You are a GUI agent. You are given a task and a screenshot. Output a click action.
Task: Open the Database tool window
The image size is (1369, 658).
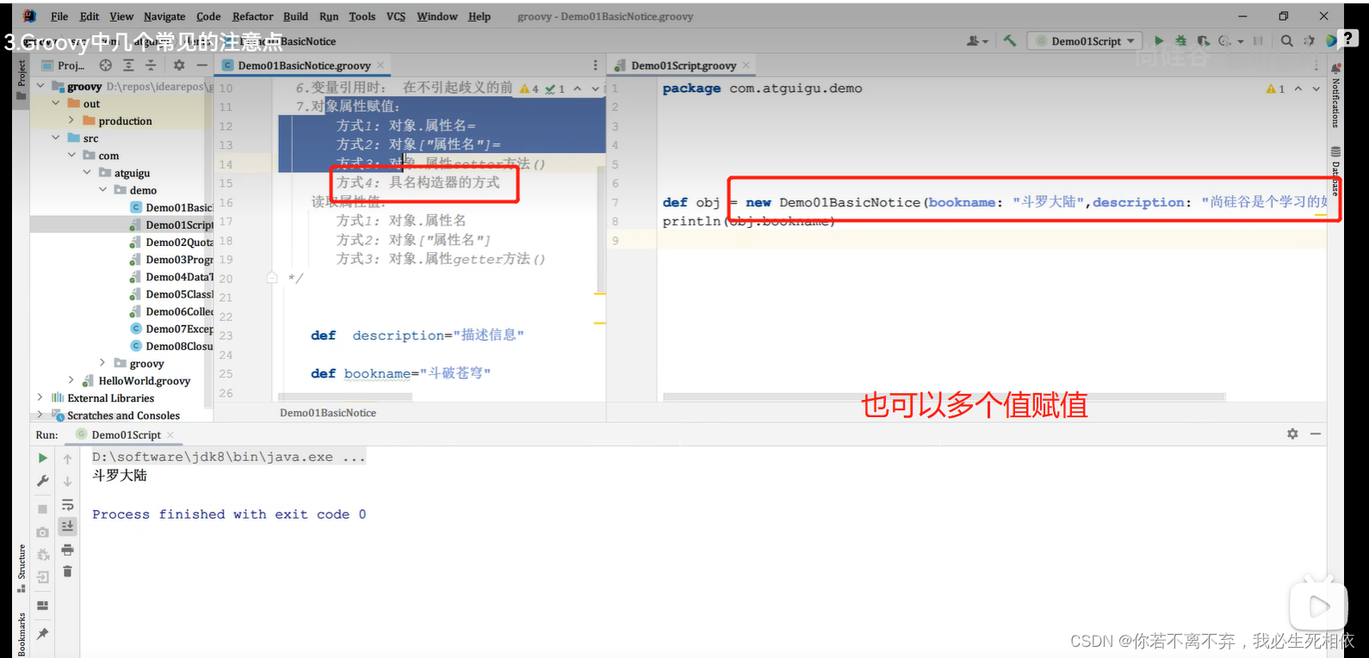click(1335, 172)
